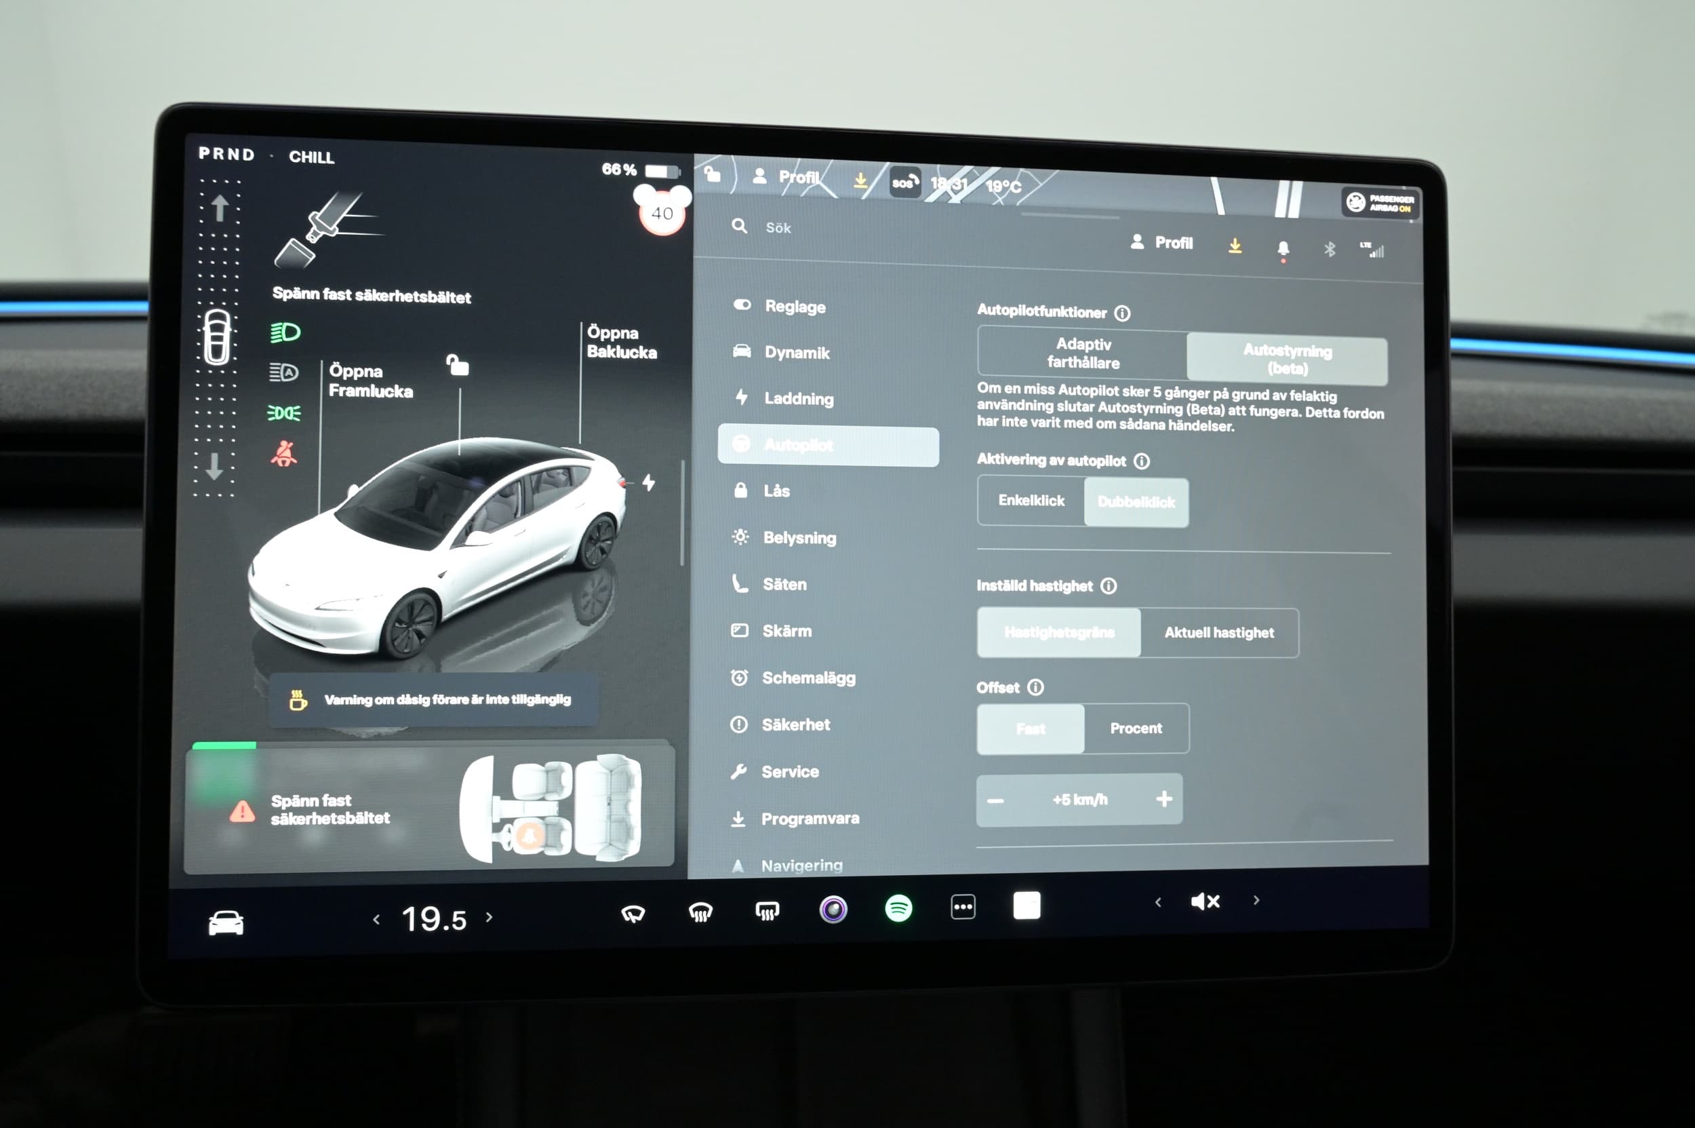Tap Öppna Framlucka to open frunk
1695x1128 pixels.
click(x=370, y=381)
